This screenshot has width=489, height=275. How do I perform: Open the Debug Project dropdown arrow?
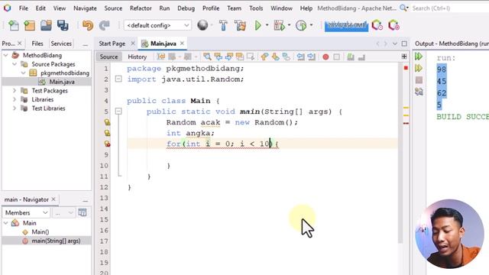click(x=289, y=25)
